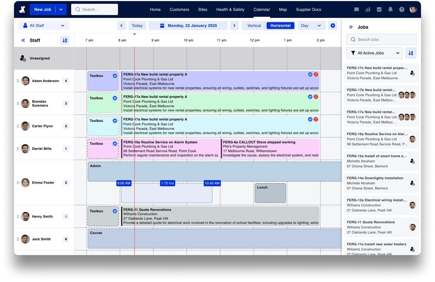Open the Health & Safety menu
This screenshot has width=435, height=282.
[230, 9]
